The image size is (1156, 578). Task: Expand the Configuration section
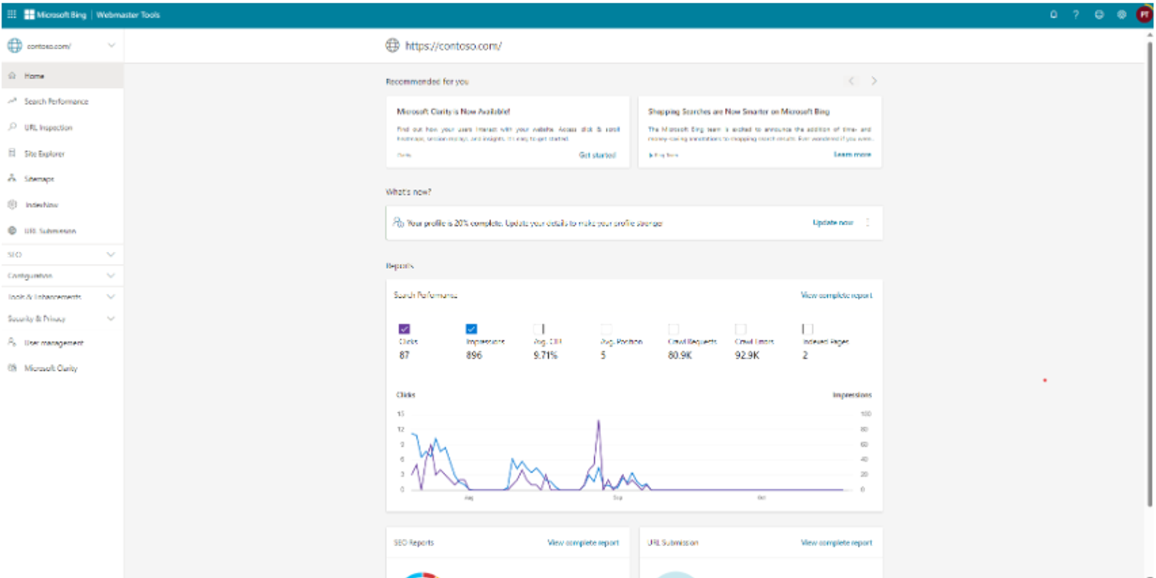coord(62,276)
